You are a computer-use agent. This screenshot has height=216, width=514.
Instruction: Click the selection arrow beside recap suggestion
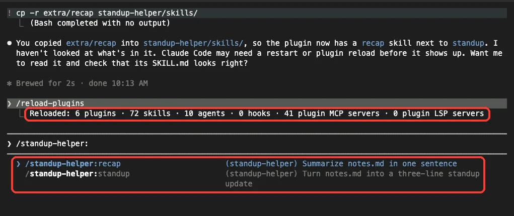[19, 164]
